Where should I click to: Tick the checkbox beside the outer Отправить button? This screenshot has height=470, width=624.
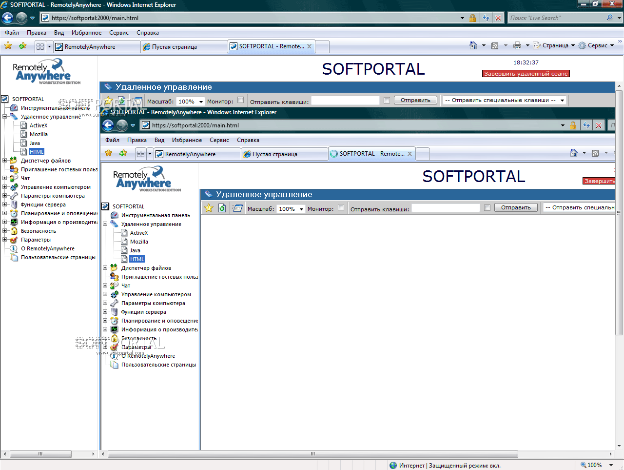click(387, 101)
